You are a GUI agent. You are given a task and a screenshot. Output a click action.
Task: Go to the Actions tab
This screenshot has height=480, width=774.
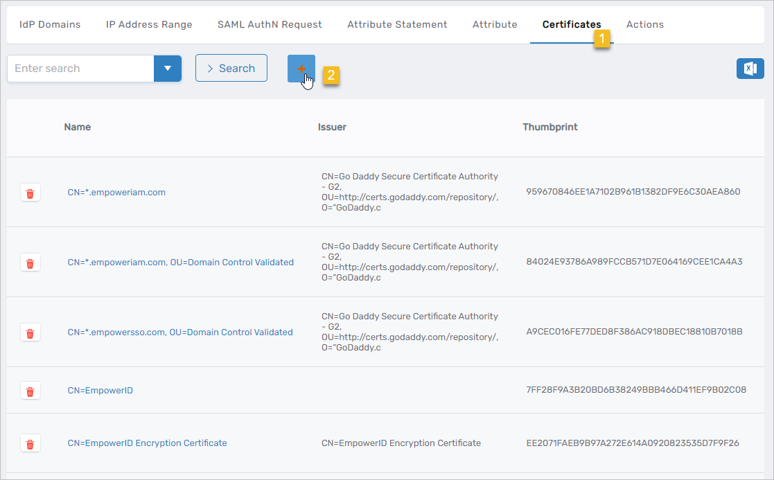coord(644,24)
